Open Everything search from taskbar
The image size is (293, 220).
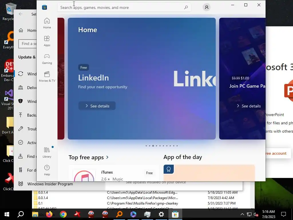pyautogui.click(x=119, y=214)
